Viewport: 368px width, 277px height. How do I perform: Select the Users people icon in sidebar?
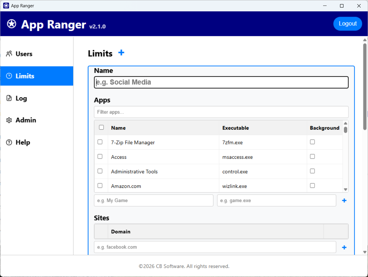click(9, 54)
